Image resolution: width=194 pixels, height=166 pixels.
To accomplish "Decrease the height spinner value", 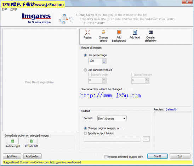I will [147, 82].
